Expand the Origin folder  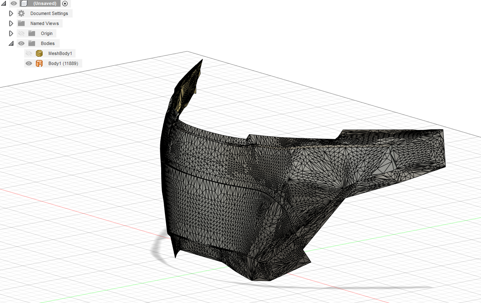point(11,33)
